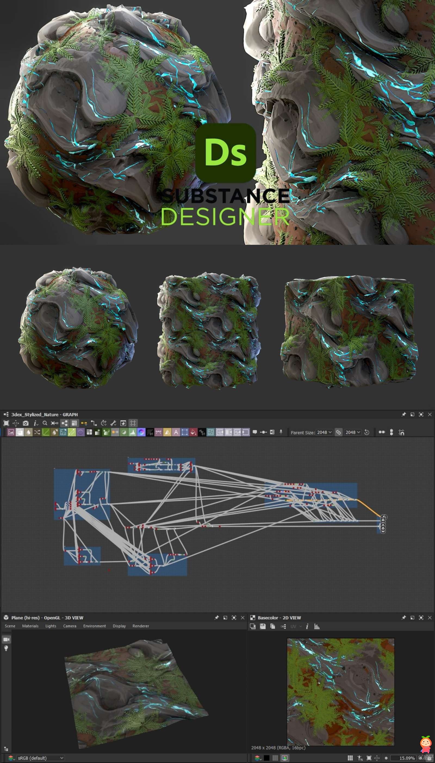The image size is (435, 763).
Task: Add an FX-Map node from the toolbar
Action: (x=89, y=433)
